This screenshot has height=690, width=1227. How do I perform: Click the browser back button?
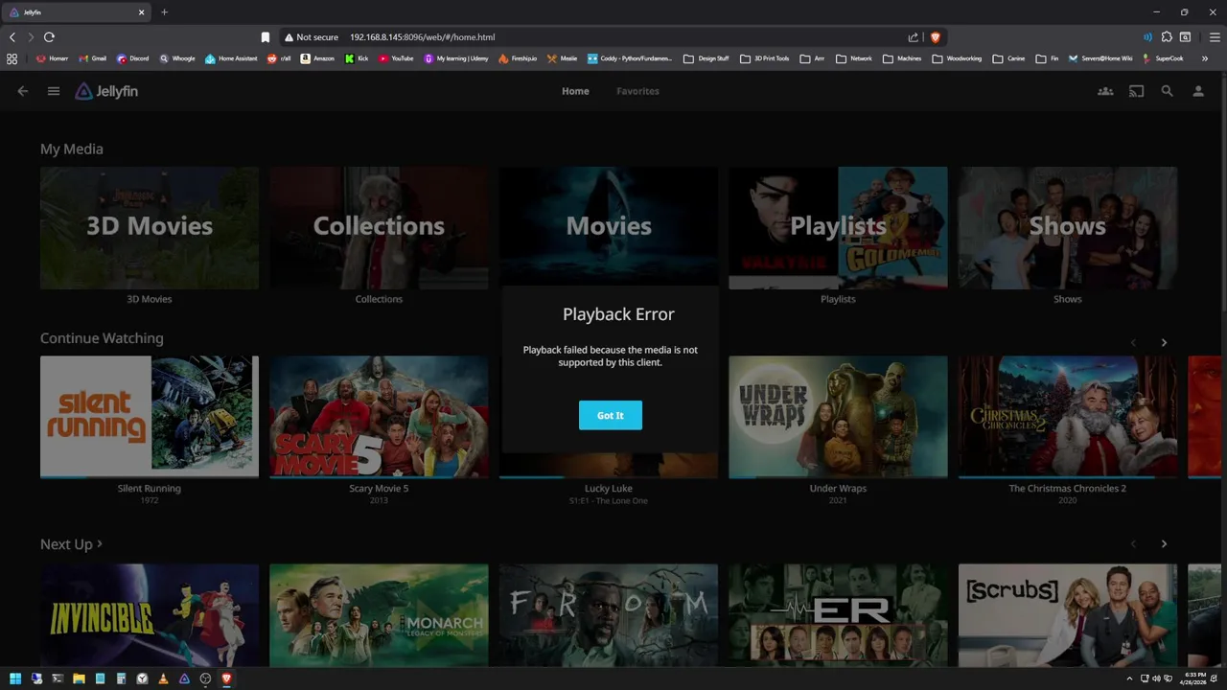[x=12, y=37]
